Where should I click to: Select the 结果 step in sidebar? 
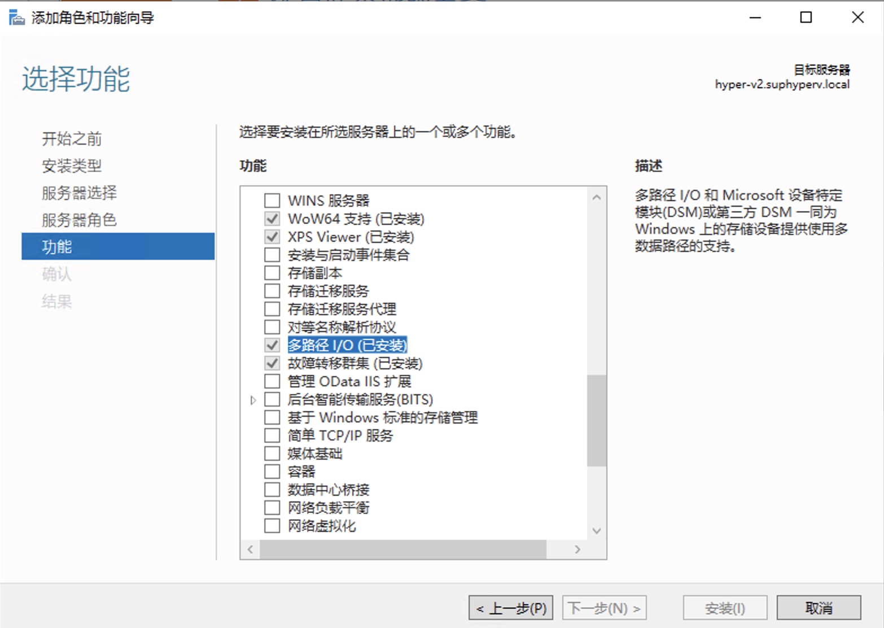56,301
